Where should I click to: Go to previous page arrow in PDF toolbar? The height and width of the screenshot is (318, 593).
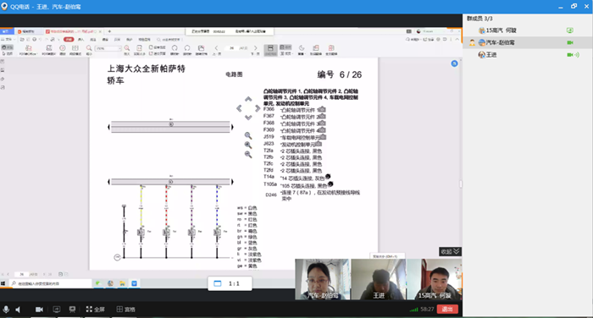(x=216, y=48)
